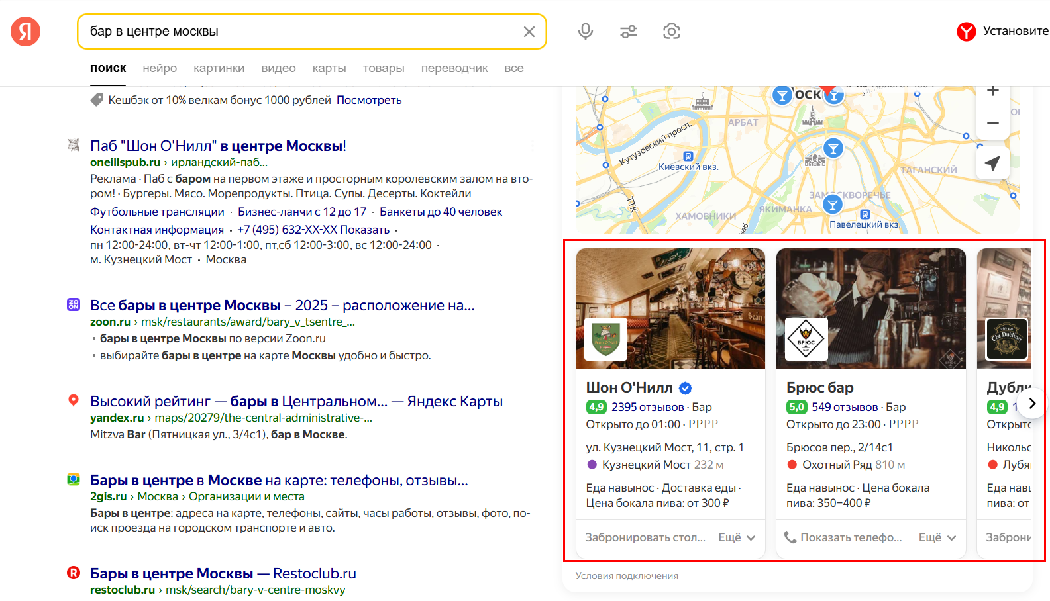Select the поиск tab
1050x601 pixels.
click(x=108, y=68)
